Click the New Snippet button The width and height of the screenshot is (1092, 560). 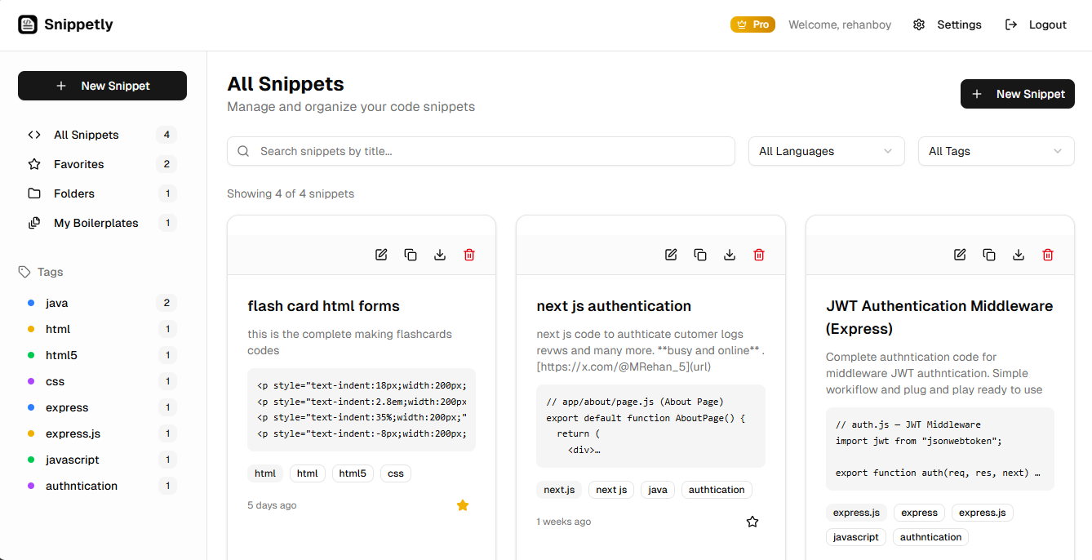[x=102, y=85]
